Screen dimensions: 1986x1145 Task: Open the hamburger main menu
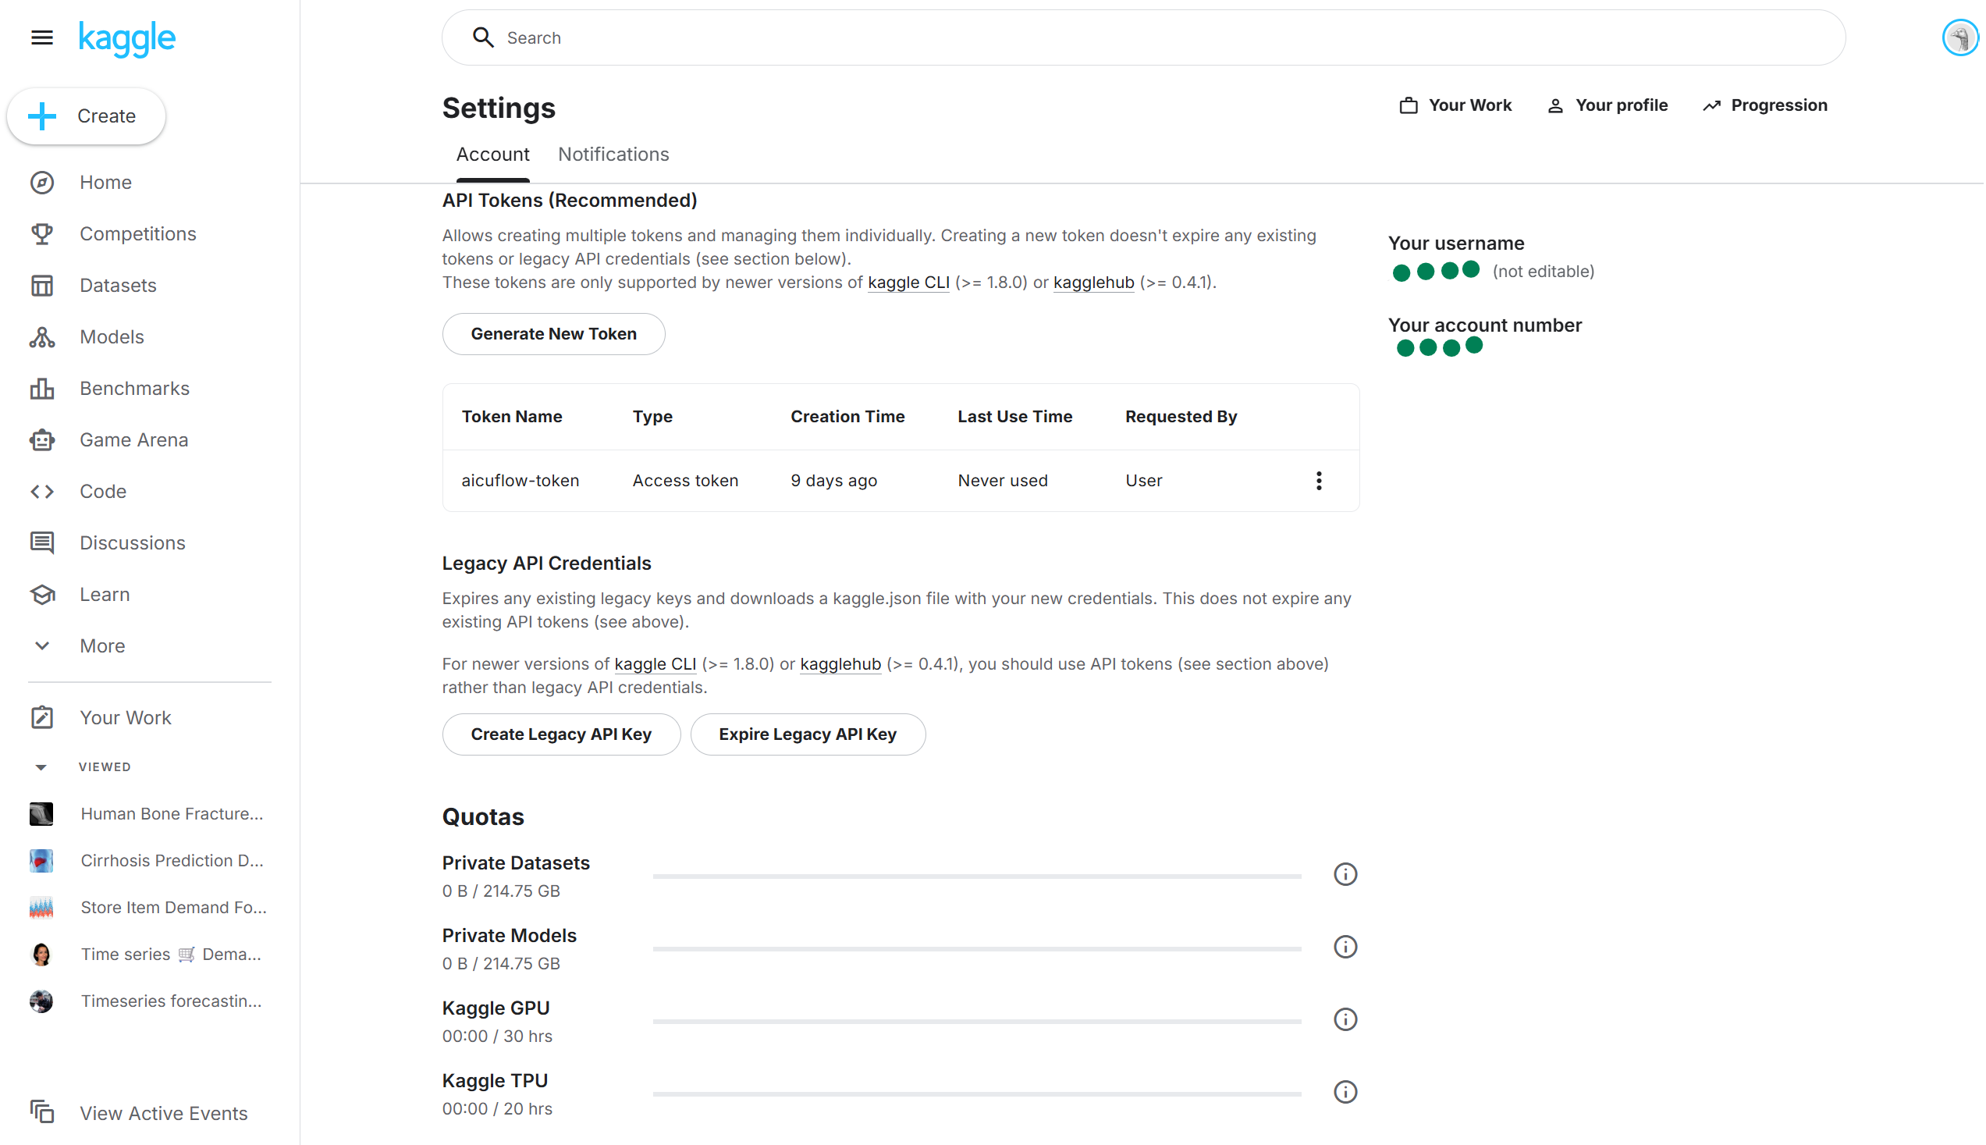[41, 37]
